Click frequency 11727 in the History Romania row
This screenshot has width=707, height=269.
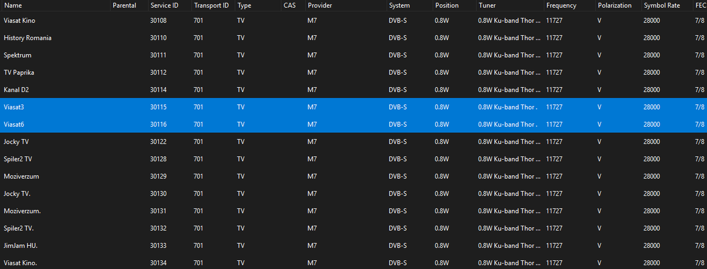(x=554, y=38)
